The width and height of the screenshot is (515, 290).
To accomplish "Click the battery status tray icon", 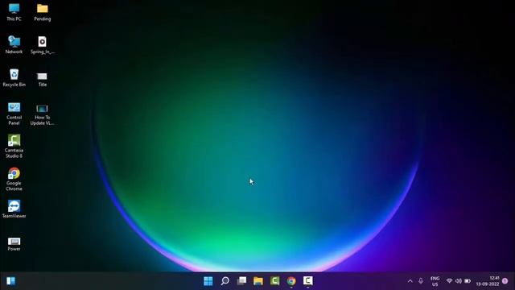I will (x=468, y=281).
